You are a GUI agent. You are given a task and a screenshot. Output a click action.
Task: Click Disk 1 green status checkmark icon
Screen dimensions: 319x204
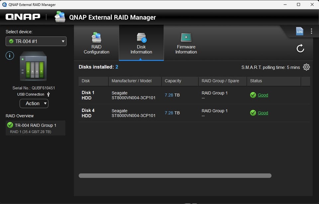click(253, 95)
